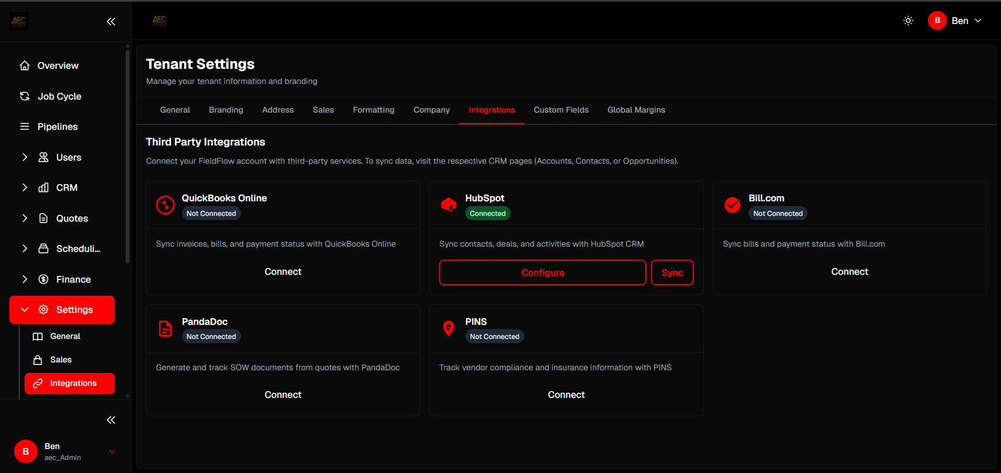Collapse sidebar using top double-chevron icon
Image resolution: width=1001 pixels, height=473 pixels.
[x=111, y=21]
